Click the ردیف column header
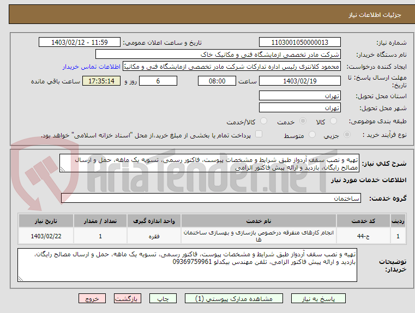415x313 pixels. tap(398, 221)
